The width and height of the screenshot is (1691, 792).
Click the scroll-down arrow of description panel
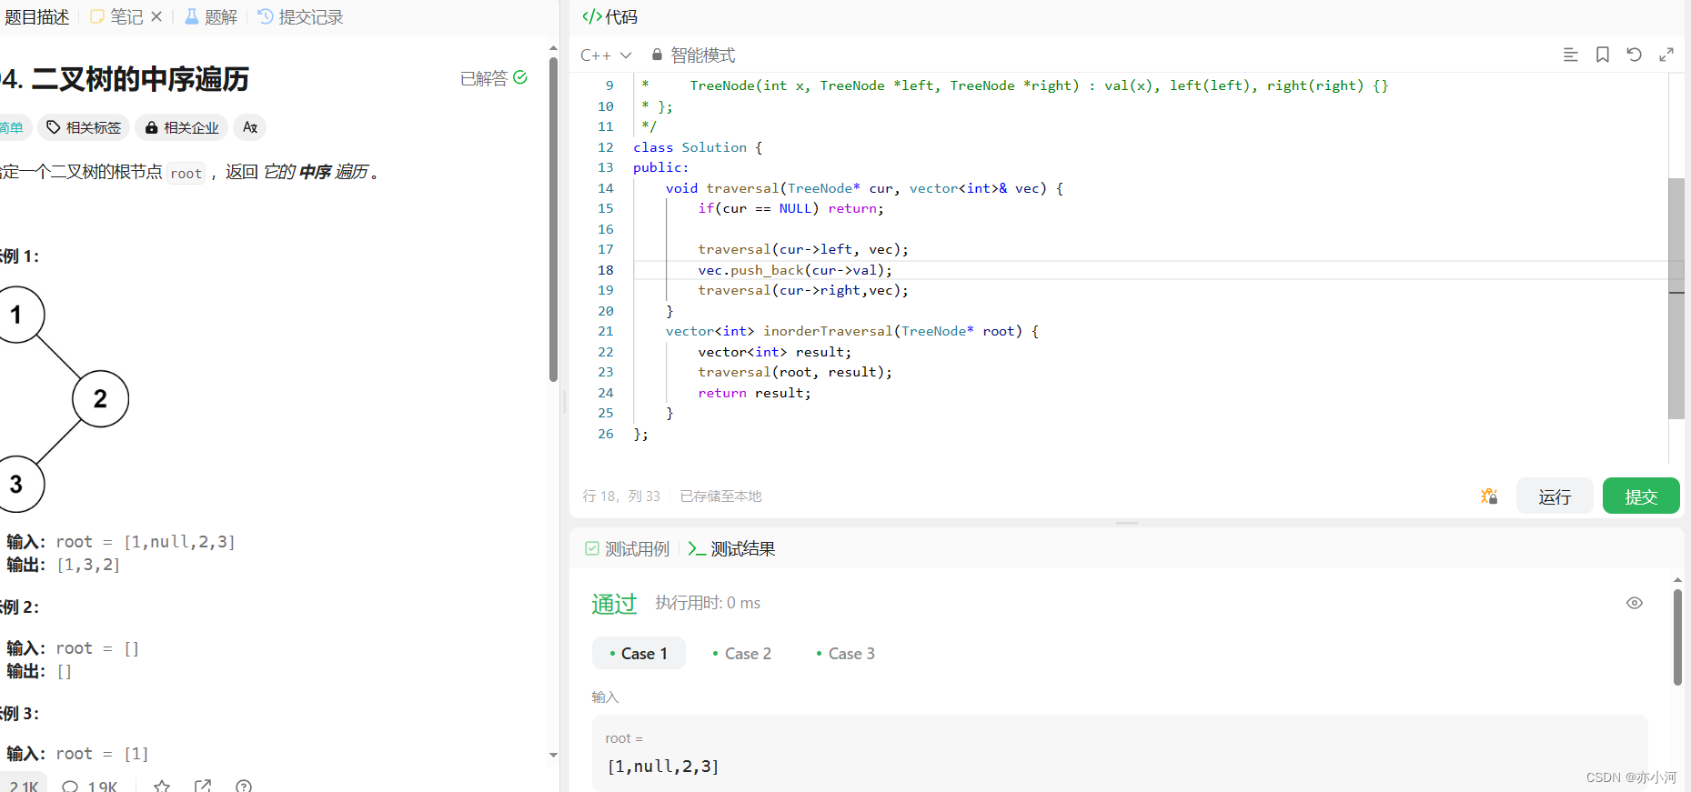click(x=553, y=755)
